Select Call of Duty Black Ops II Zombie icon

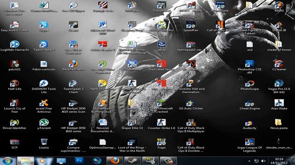click(x=191, y=143)
